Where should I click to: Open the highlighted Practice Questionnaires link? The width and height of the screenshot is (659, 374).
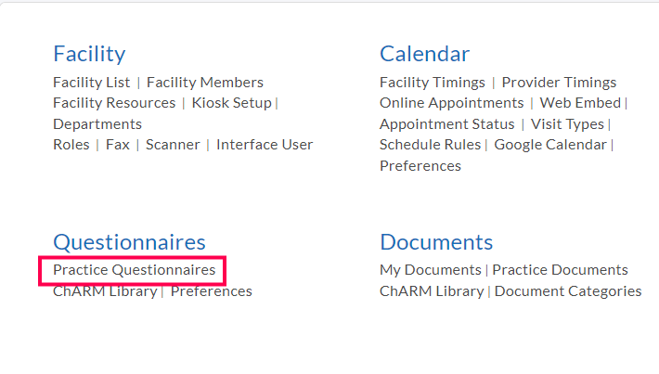coord(134,270)
